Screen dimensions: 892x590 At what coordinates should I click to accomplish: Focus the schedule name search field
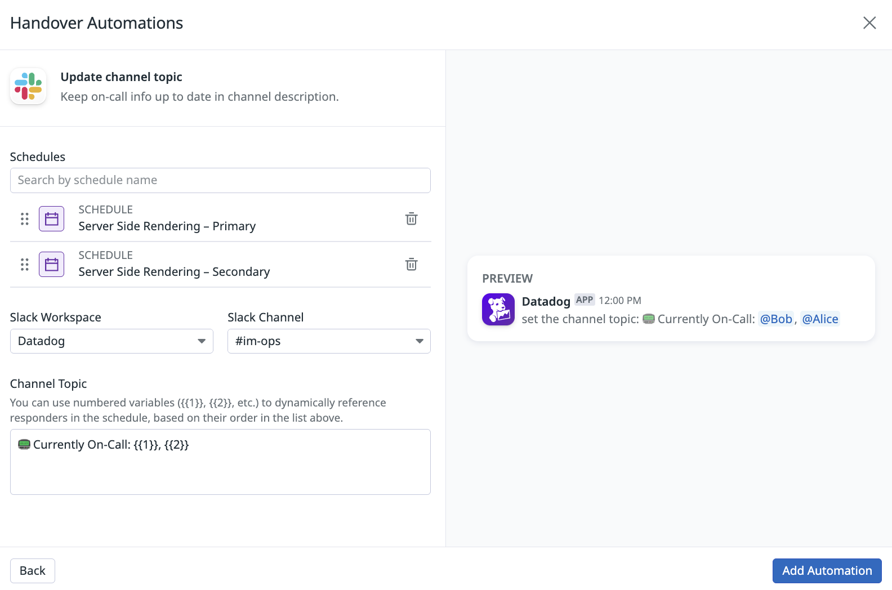click(x=220, y=180)
